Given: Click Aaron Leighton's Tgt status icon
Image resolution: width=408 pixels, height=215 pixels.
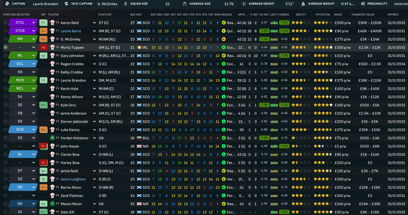Looking at the screenshot, I should (x=43, y=179).
